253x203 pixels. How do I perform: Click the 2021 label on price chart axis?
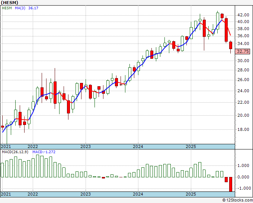6,146
